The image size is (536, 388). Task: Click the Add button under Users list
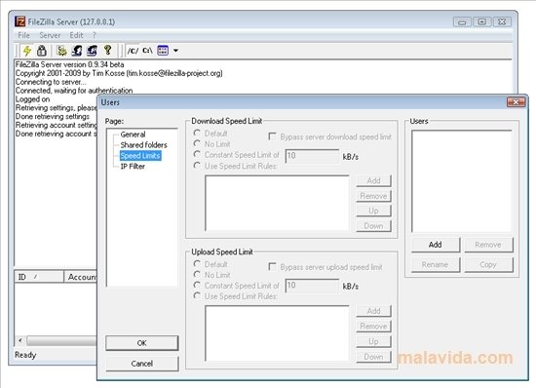coord(436,245)
